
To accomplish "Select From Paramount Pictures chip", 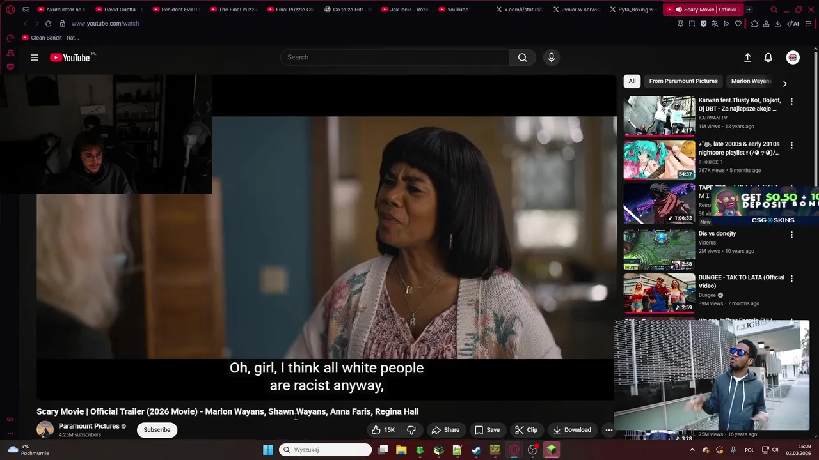I will 683,81.
